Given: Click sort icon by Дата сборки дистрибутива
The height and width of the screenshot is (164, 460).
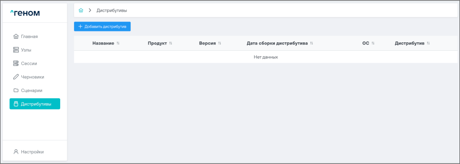Looking at the screenshot, I should point(312,43).
